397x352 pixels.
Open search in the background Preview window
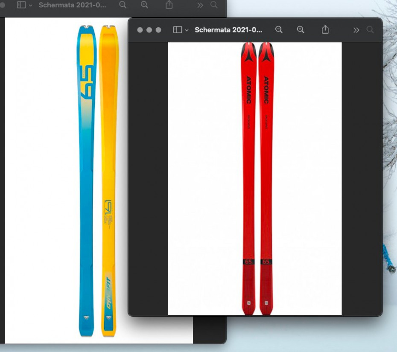pyautogui.click(x=214, y=5)
